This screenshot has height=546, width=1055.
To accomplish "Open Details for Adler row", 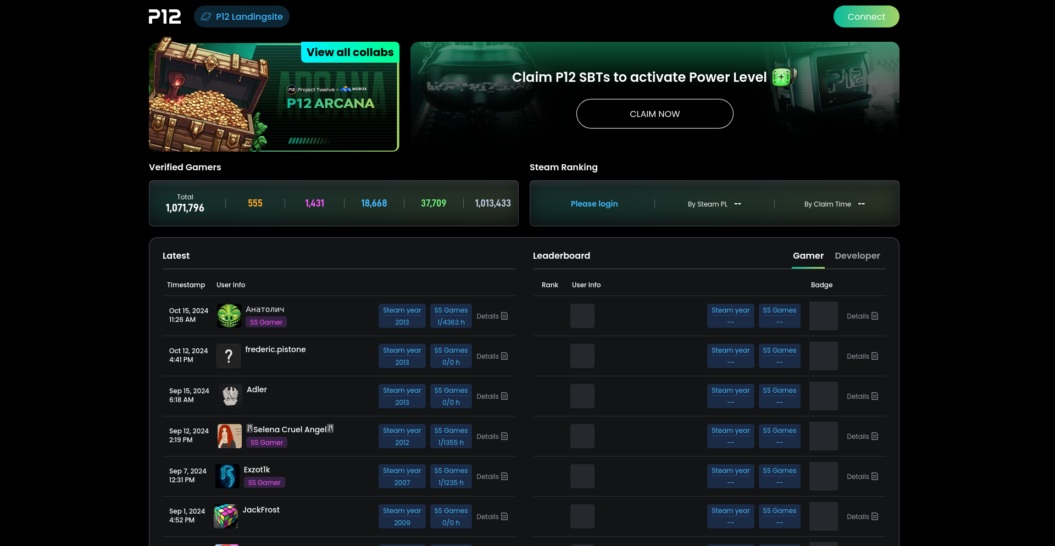I will pyautogui.click(x=492, y=396).
